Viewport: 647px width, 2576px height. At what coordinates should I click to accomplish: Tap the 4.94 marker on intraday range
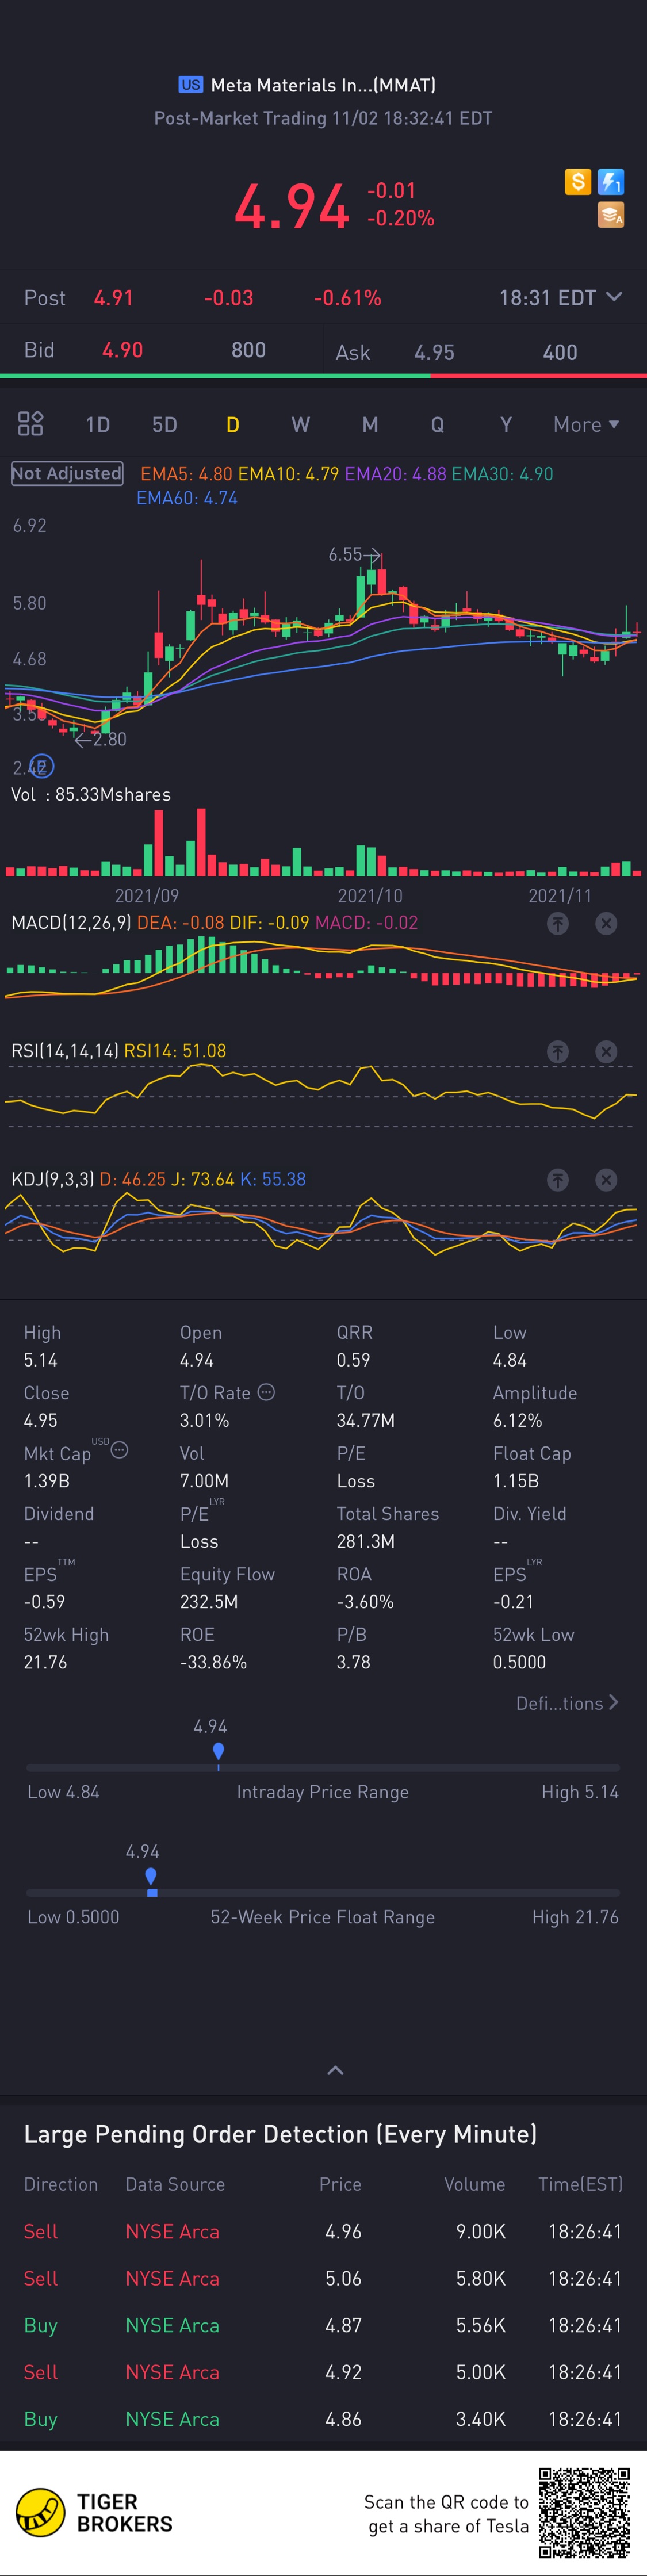(x=218, y=1751)
